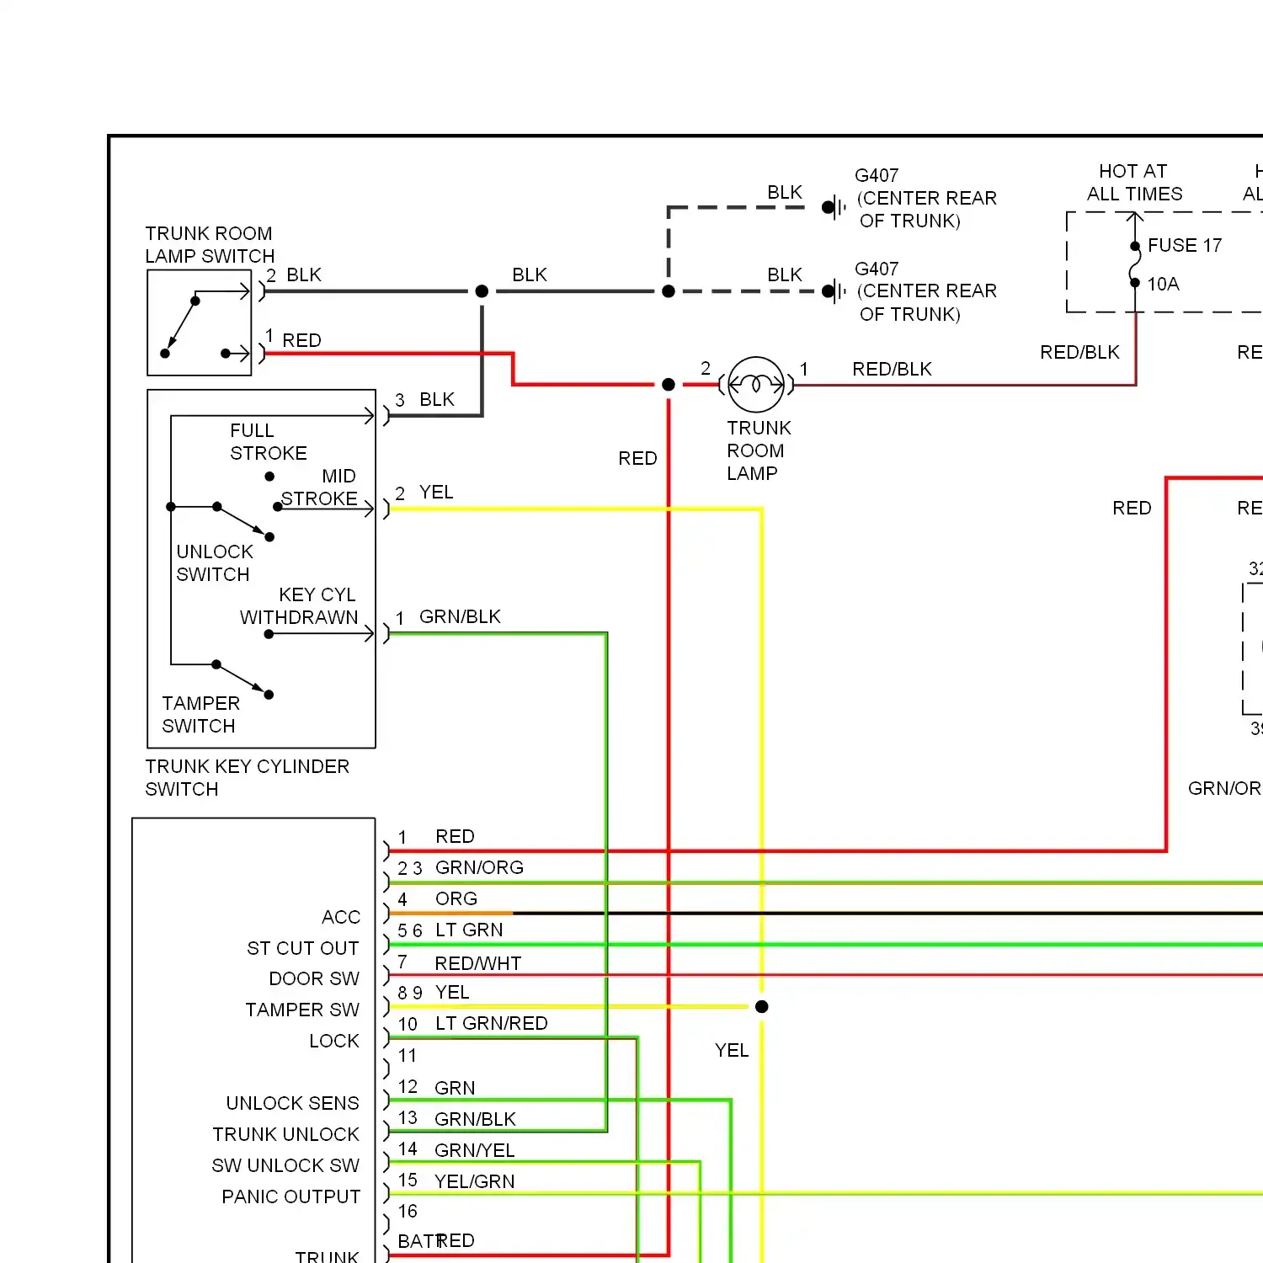Image resolution: width=1263 pixels, height=1263 pixels.
Task: Click the 'FUSE 17' text
Action: [1185, 245]
